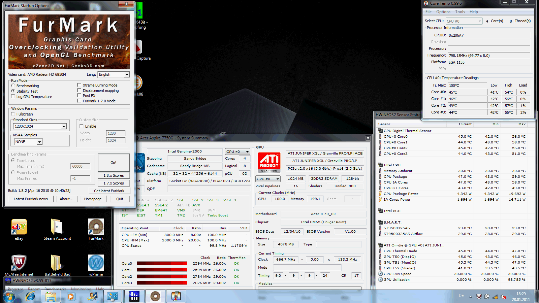The height and width of the screenshot is (303, 539).
Task: Switch to Core Temp thermometer taskbar button
Action: coord(176,297)
